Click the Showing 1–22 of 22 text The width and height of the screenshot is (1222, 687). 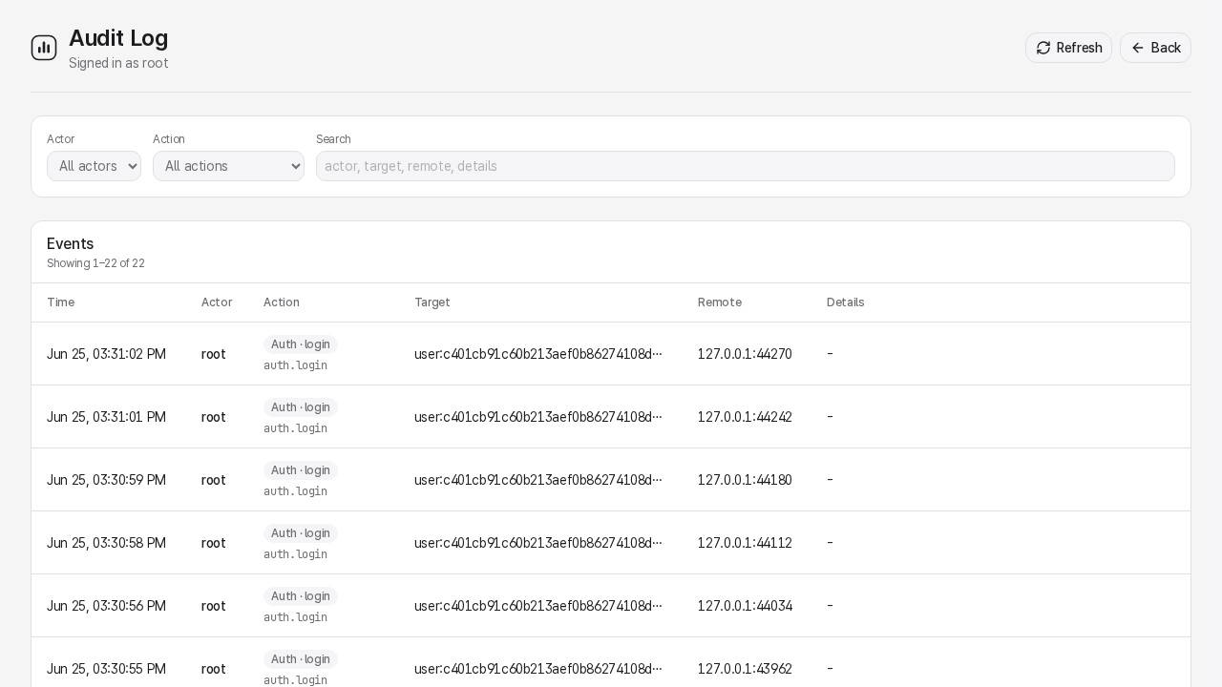pos(95,263)
